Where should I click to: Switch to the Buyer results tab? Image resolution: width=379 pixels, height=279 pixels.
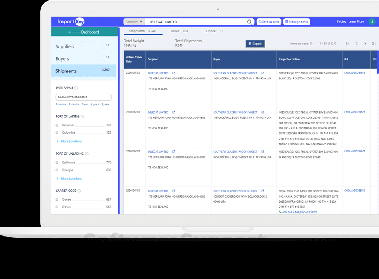pyautogui.click(x=175, y=31)
